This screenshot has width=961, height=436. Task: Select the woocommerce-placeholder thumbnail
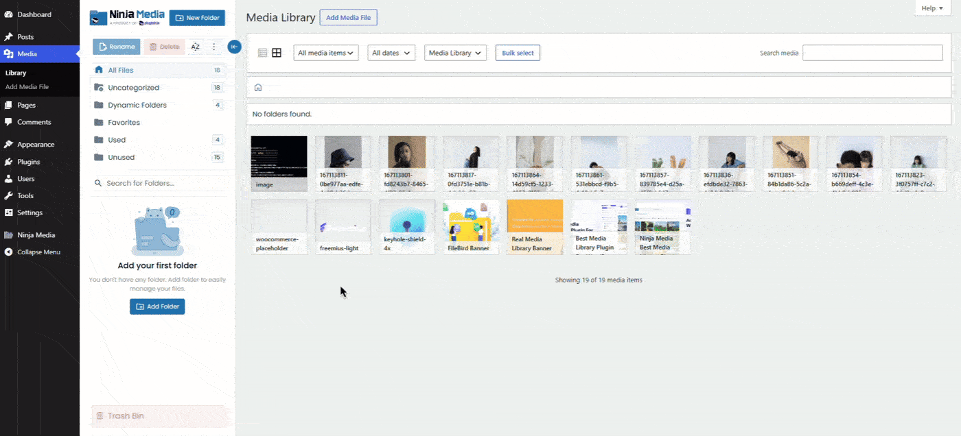pyautogui.click(x=279, y=227)
